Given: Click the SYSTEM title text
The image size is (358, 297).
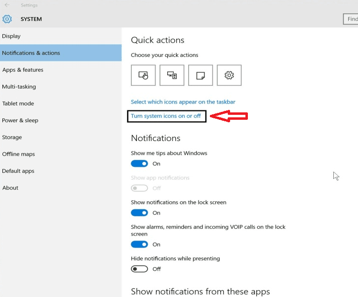Looking at the screenshot, I should click(31, 19).
